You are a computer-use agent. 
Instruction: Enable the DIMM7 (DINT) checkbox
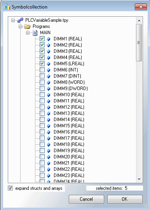42,76
